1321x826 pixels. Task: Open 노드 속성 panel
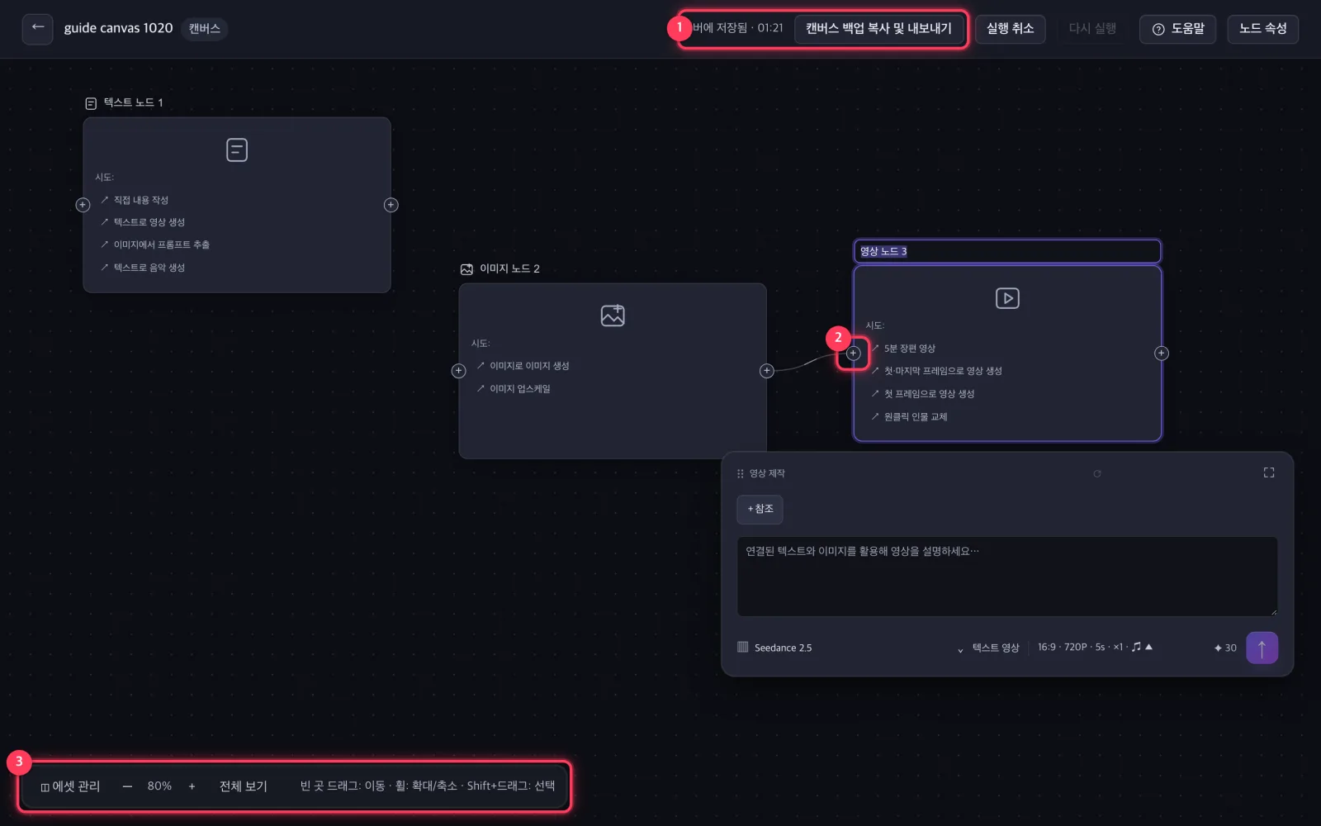pyautogui.click(x=1263, y=28)
